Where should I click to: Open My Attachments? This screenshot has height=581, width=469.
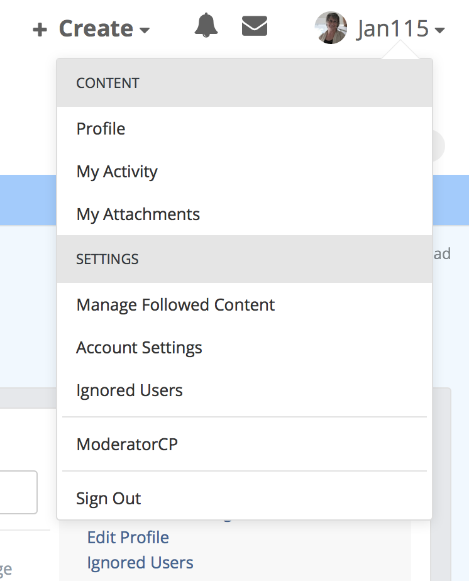coord(138,214)
